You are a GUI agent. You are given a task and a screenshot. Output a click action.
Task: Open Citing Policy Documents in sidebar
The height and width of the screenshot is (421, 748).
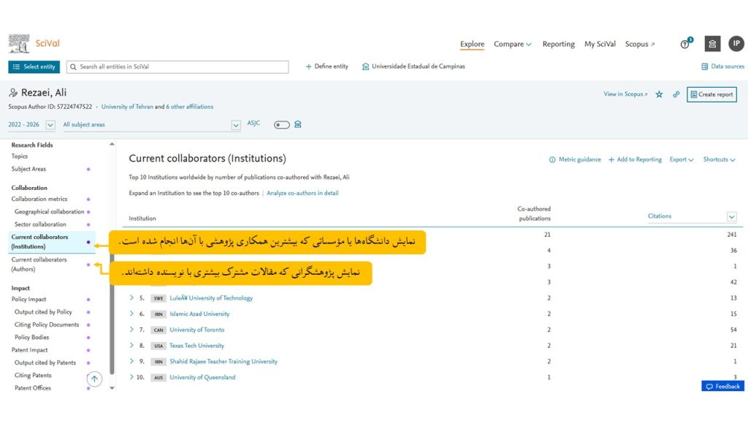47,325
